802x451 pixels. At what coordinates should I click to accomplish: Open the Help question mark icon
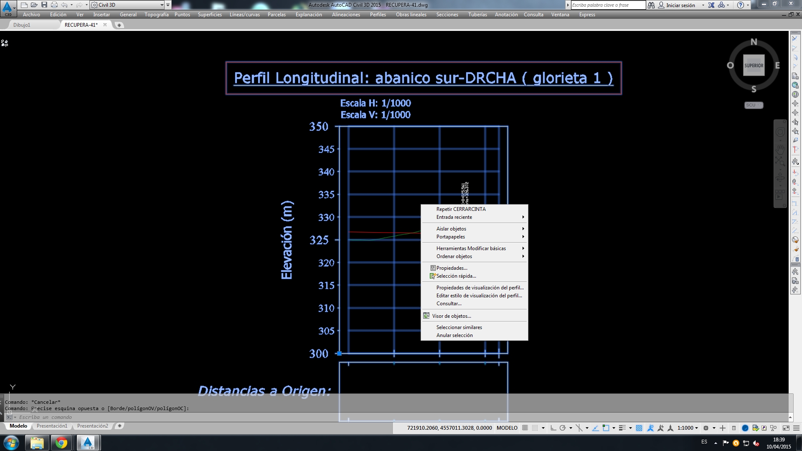741,5
